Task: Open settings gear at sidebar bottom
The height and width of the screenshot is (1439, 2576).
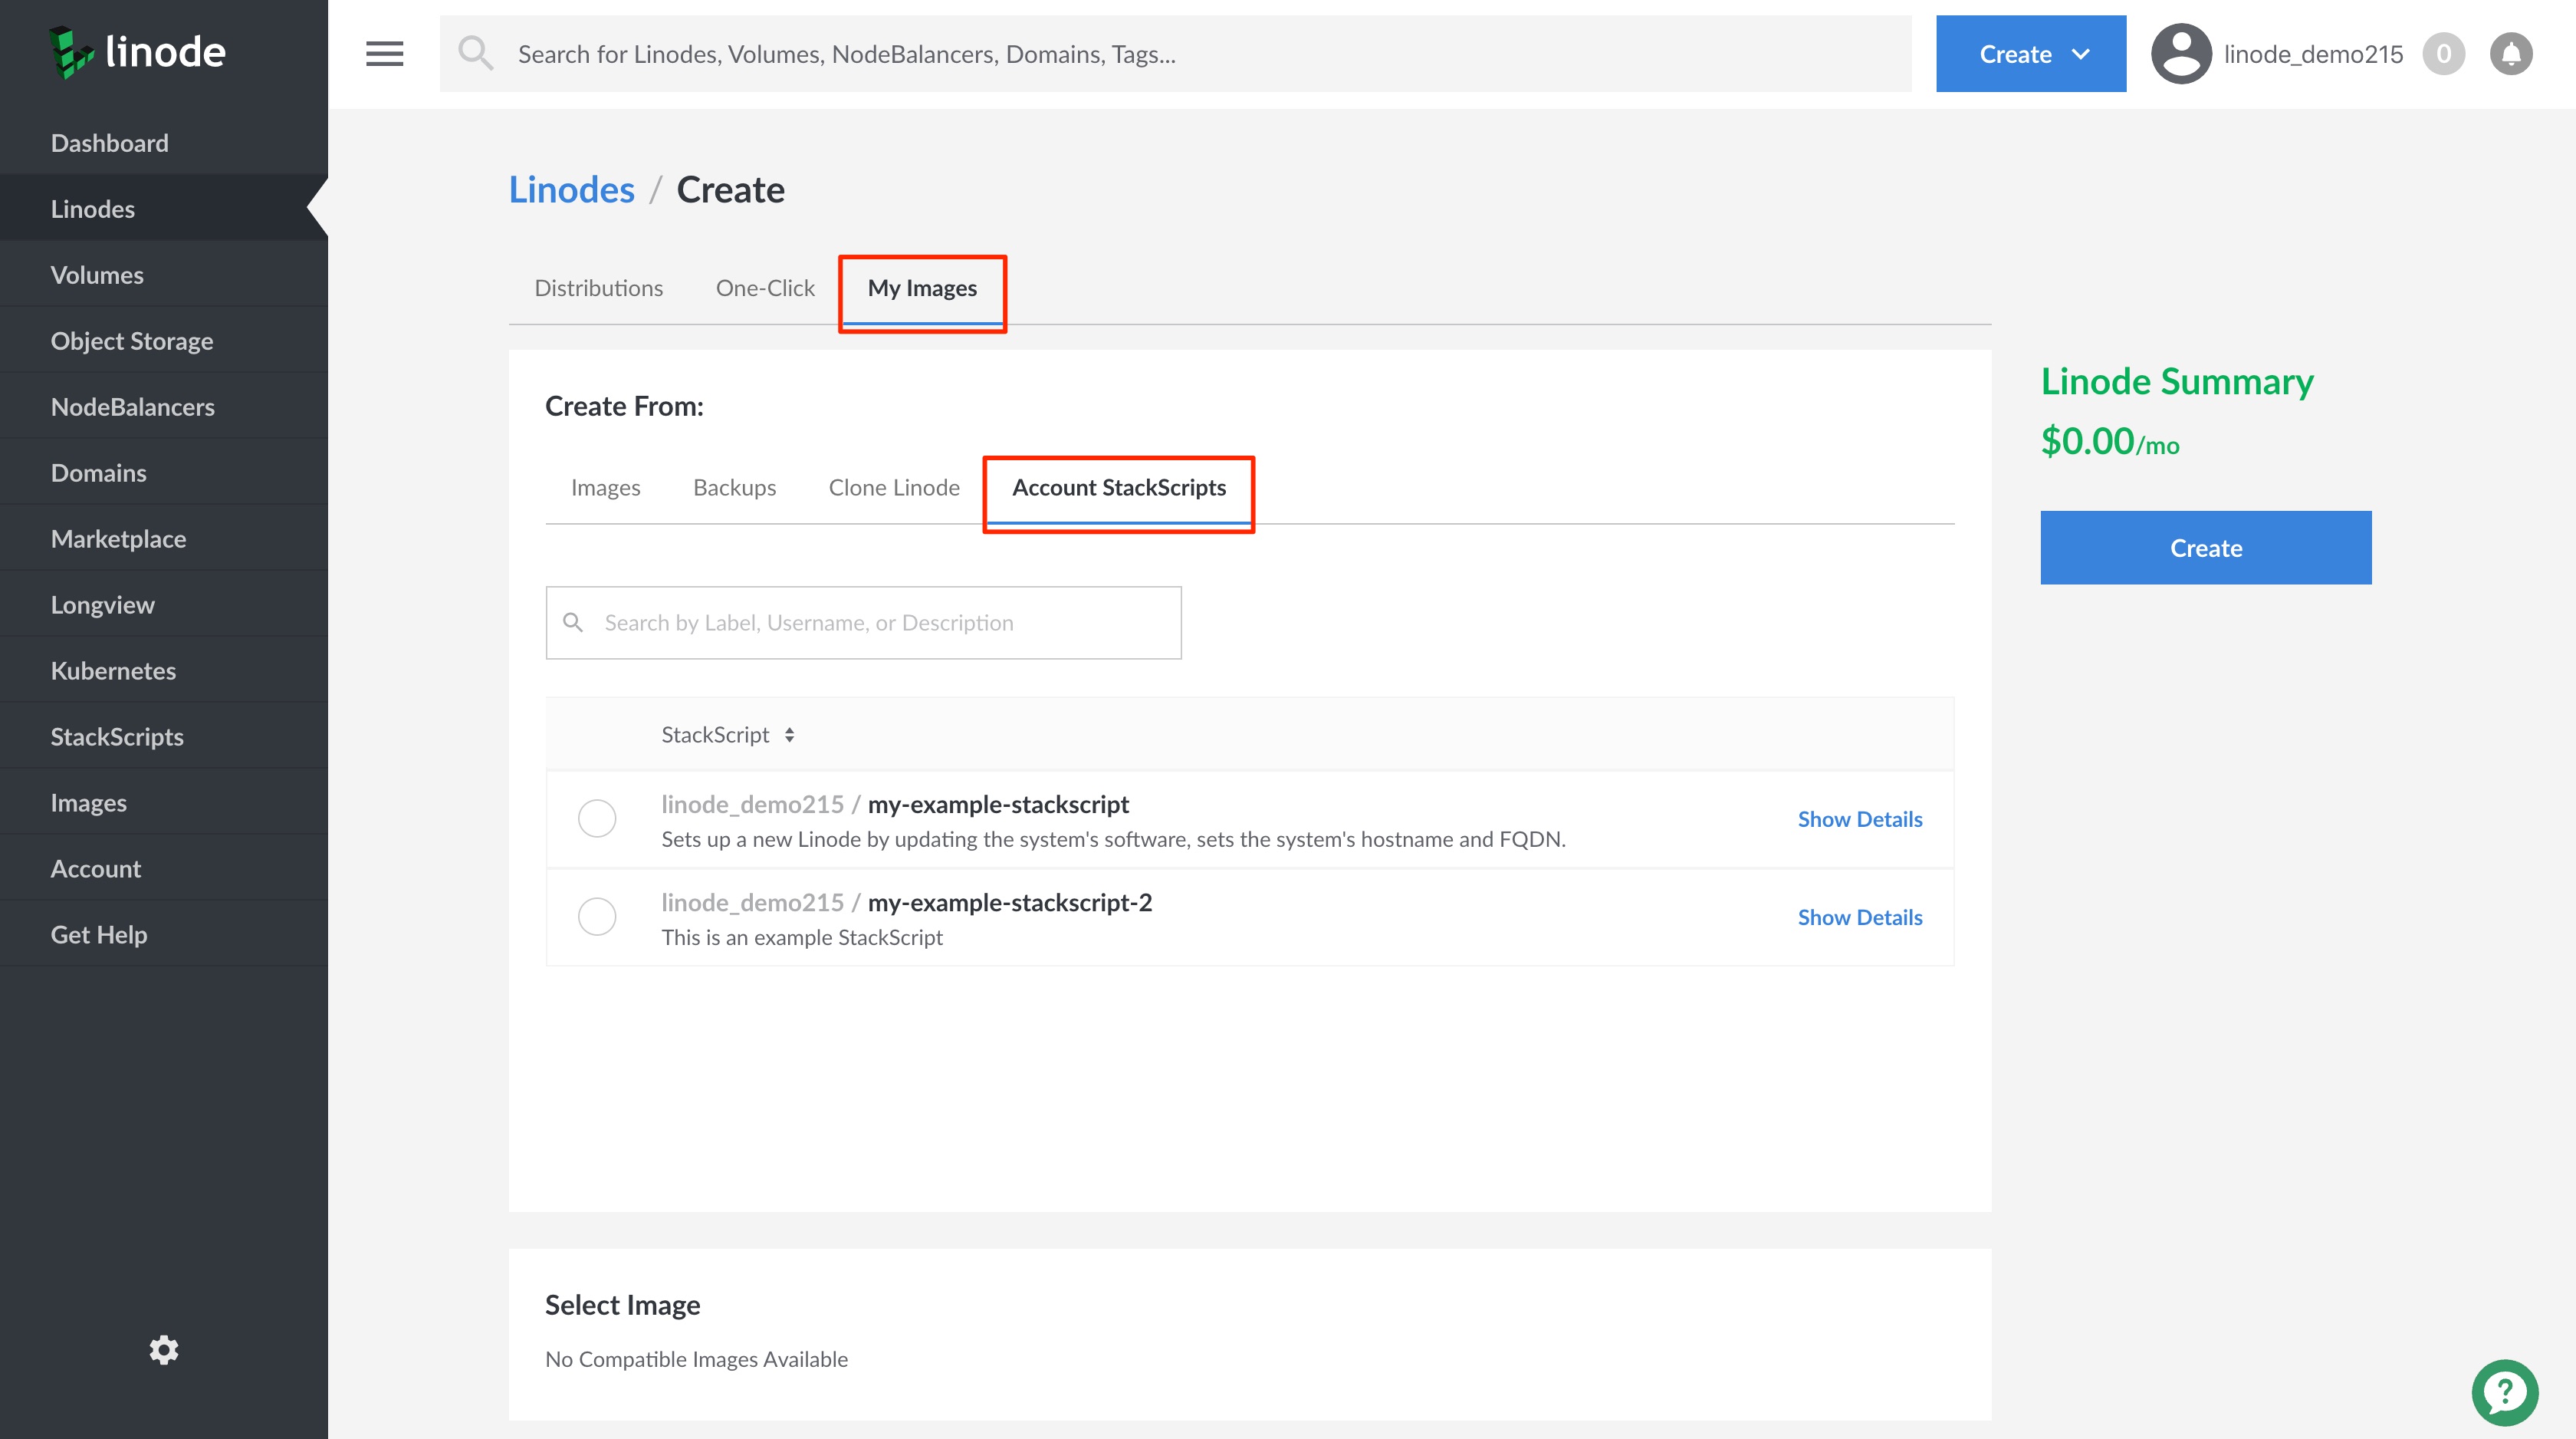Action: tap(164, 1350)
